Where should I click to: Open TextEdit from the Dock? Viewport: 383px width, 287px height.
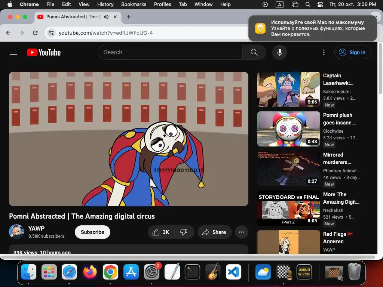click(x=172, y=272)
